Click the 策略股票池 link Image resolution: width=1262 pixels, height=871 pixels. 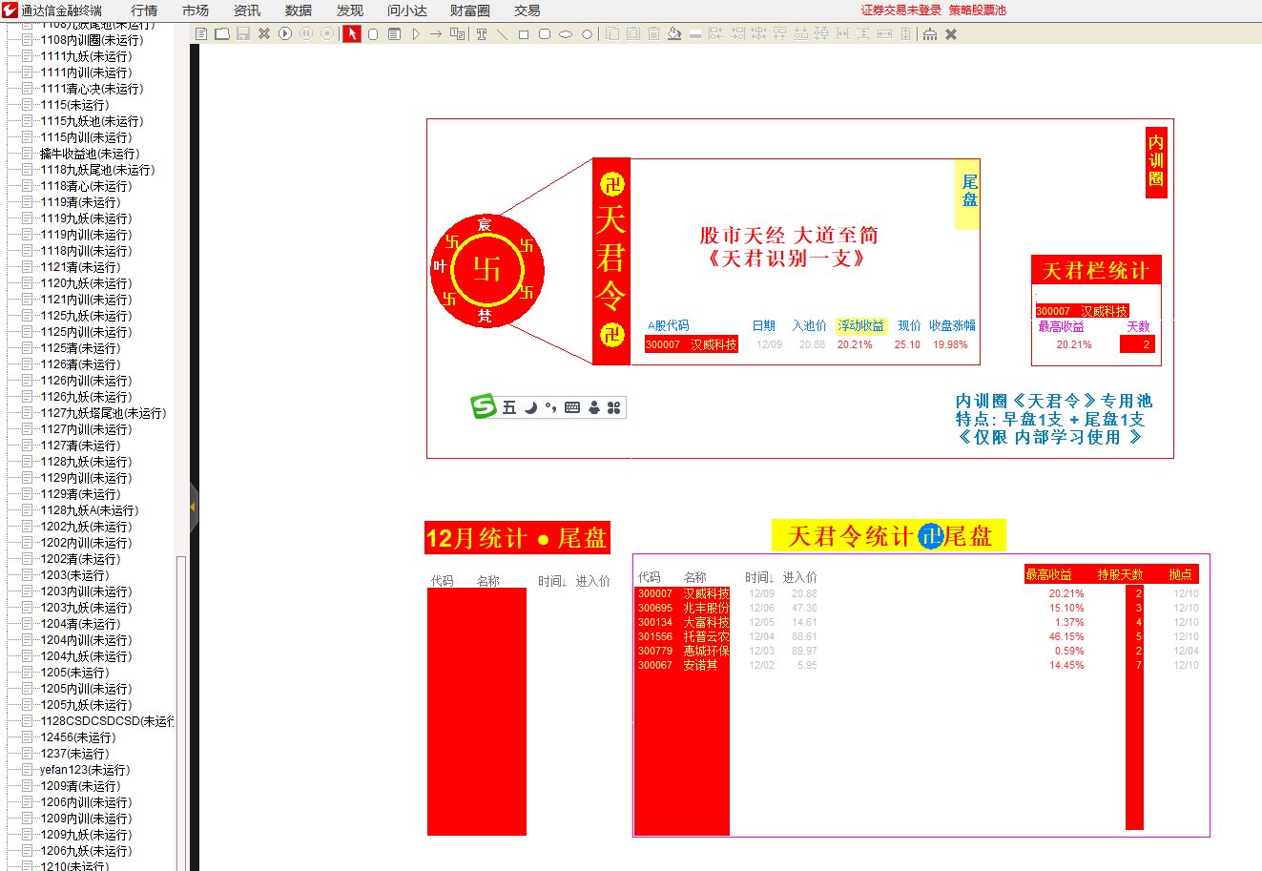[x=978, y=10]
